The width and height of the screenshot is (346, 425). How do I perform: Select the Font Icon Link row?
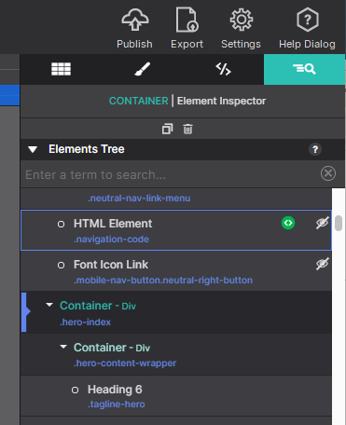176,271
